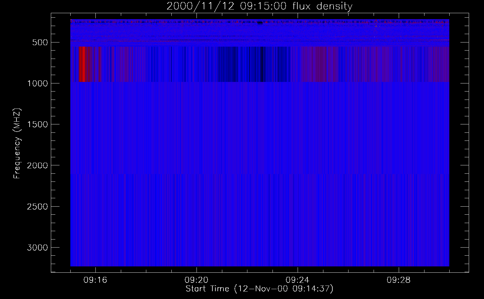Select the 1500 frequency tick label
Viewport: 484px width, 299px height.
[x=37, y=124]
